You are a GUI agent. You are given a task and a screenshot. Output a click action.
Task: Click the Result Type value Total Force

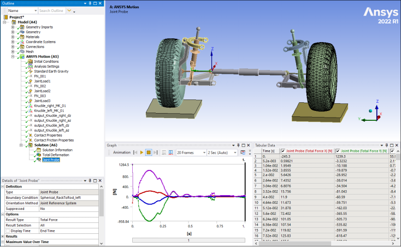[69, 220]
